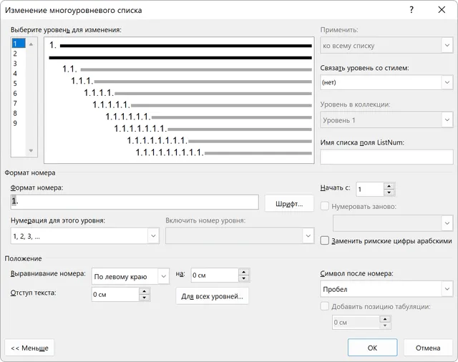Click the list preview pane

click(x=179, y=100)
